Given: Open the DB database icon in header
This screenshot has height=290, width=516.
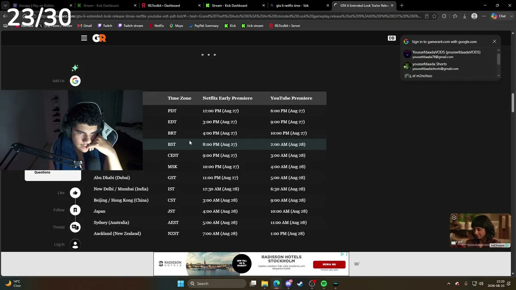Looking at the screenshot, I should tap(391, 38).
